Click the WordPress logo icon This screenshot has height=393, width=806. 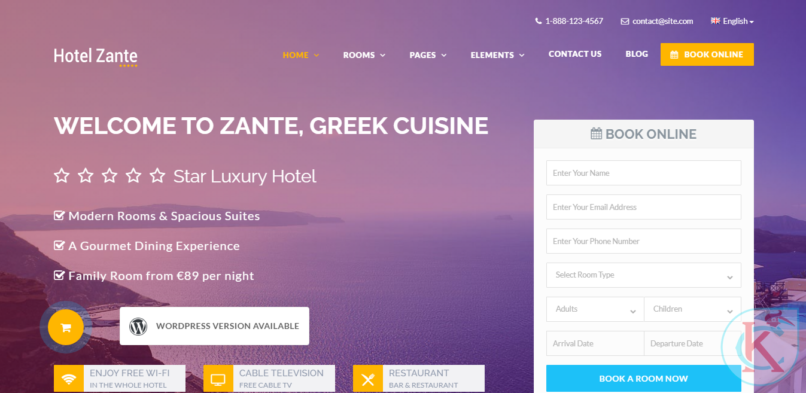[x=138, y=326]
